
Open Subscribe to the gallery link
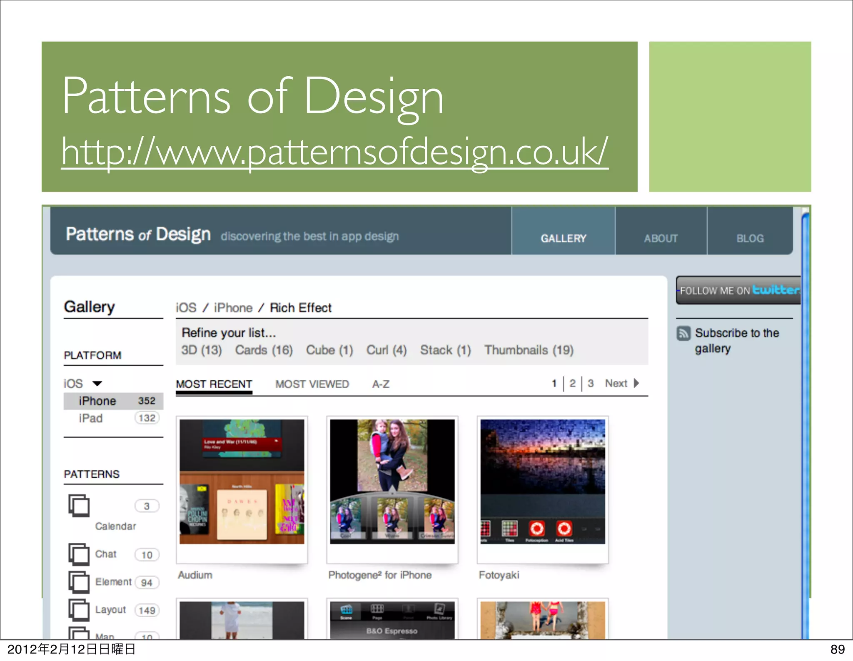737,340
